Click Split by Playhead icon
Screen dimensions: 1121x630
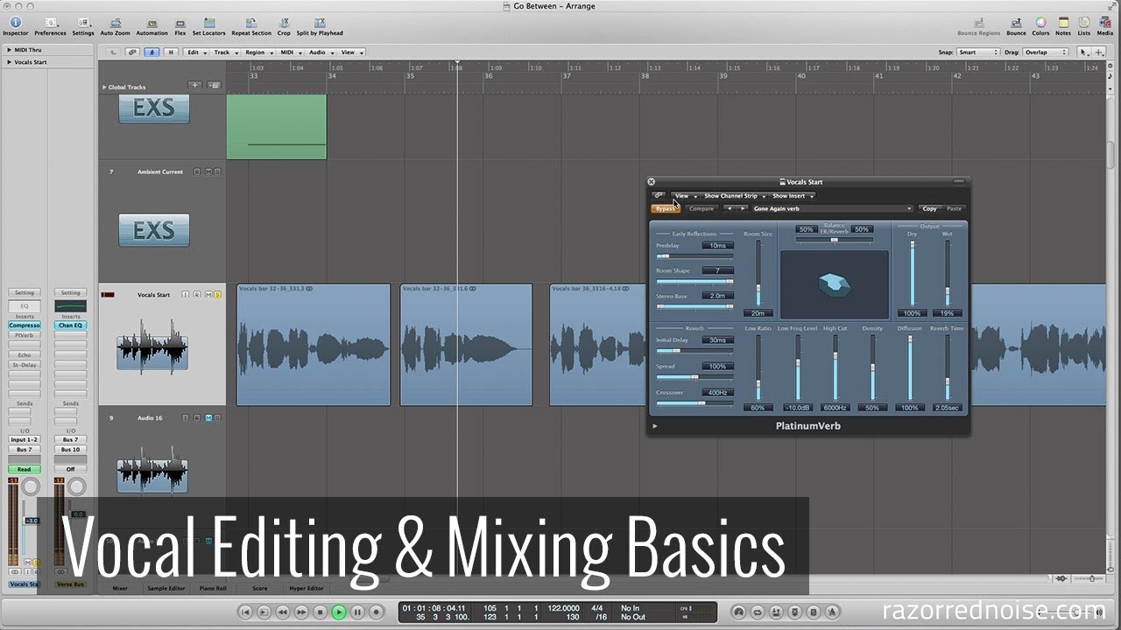pos(320,22)
